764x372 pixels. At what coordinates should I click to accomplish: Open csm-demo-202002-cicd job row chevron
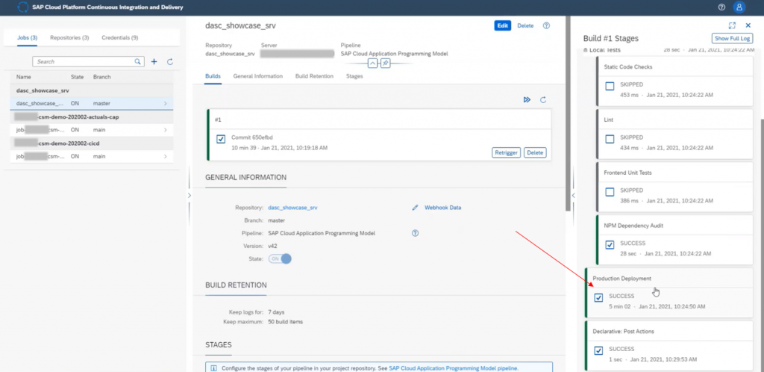[x=165, y=157]
